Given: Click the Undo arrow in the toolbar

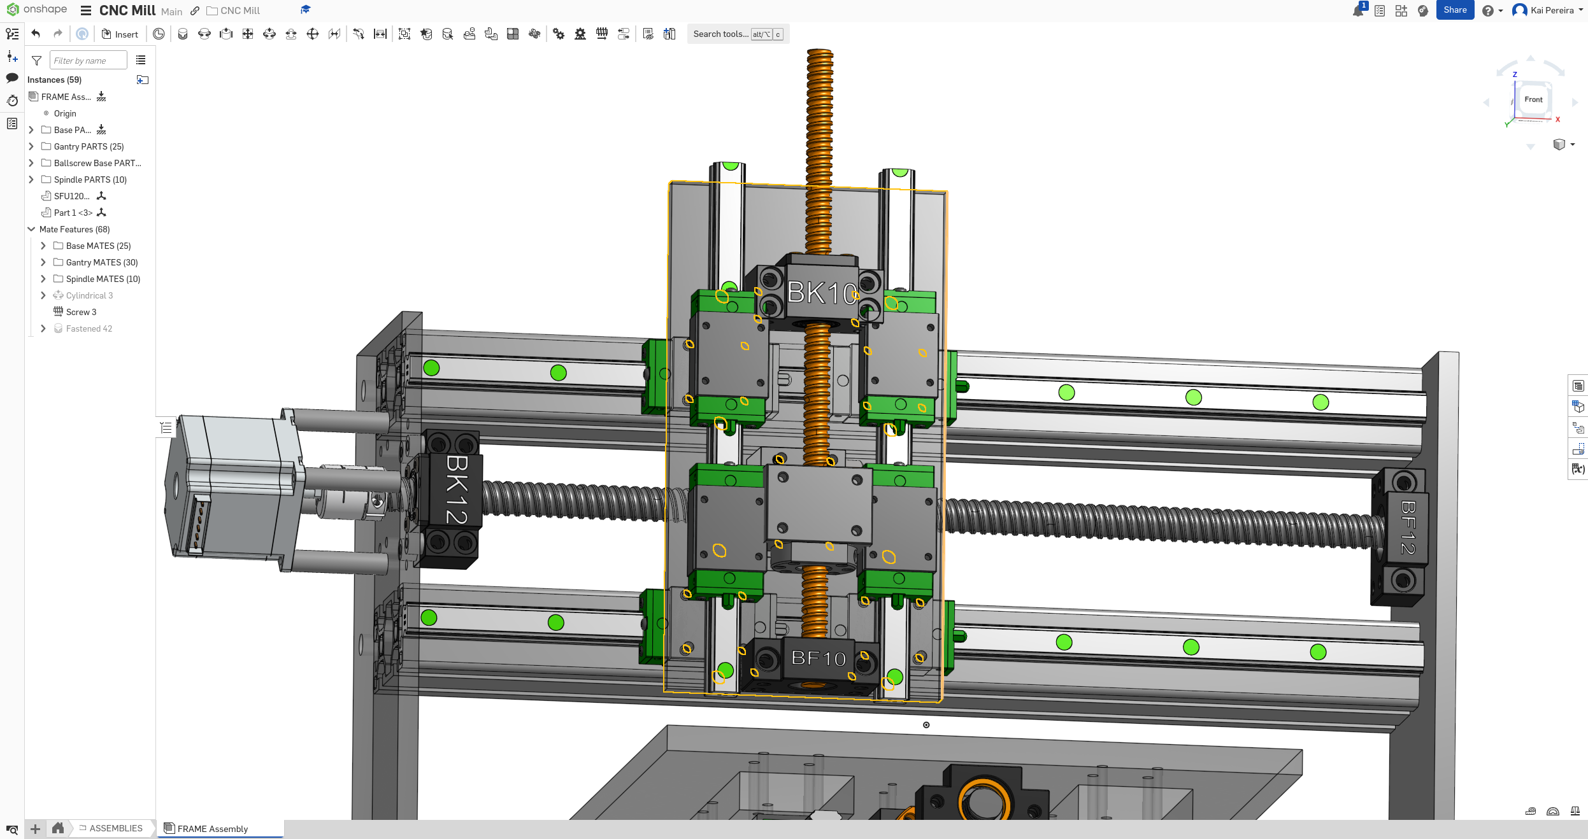Looking at the screenshot, I should click(x=36, y=34).
